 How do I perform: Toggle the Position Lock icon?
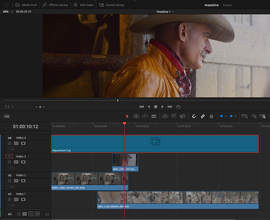[211, 116]
